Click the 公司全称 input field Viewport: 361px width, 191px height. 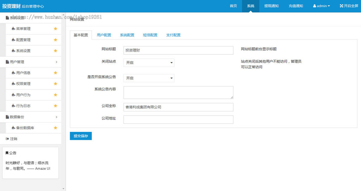coord(178,107)
